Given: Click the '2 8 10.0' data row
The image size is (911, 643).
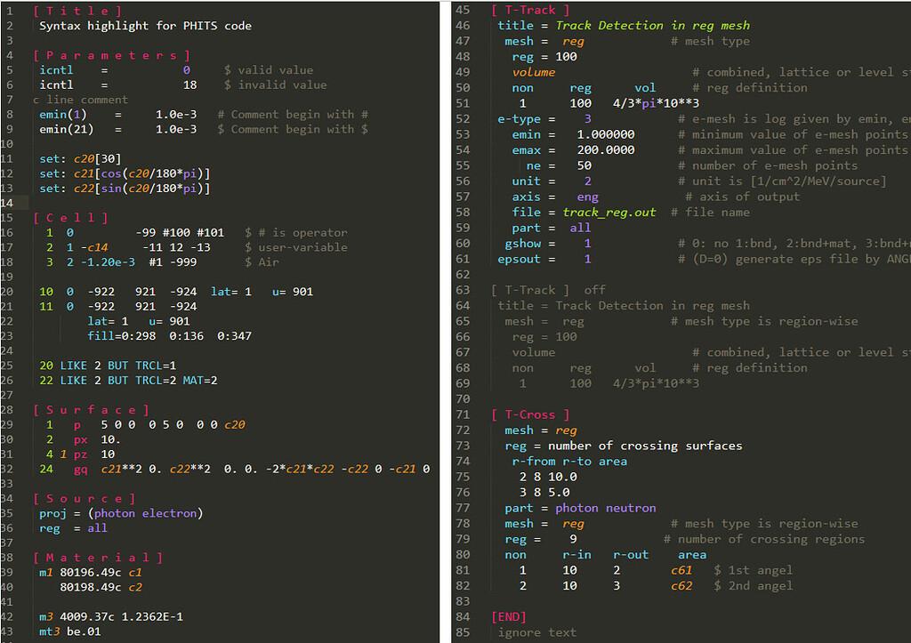Looking at the screenshot, I should (x=548, y=478).
